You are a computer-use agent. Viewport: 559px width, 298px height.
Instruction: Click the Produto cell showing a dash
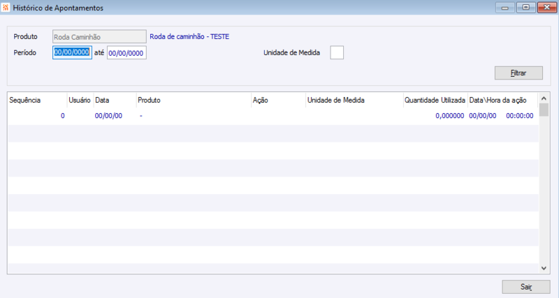click(141, 116)
